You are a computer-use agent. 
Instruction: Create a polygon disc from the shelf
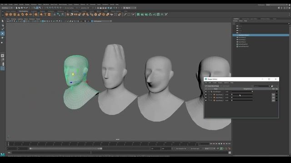30,14
